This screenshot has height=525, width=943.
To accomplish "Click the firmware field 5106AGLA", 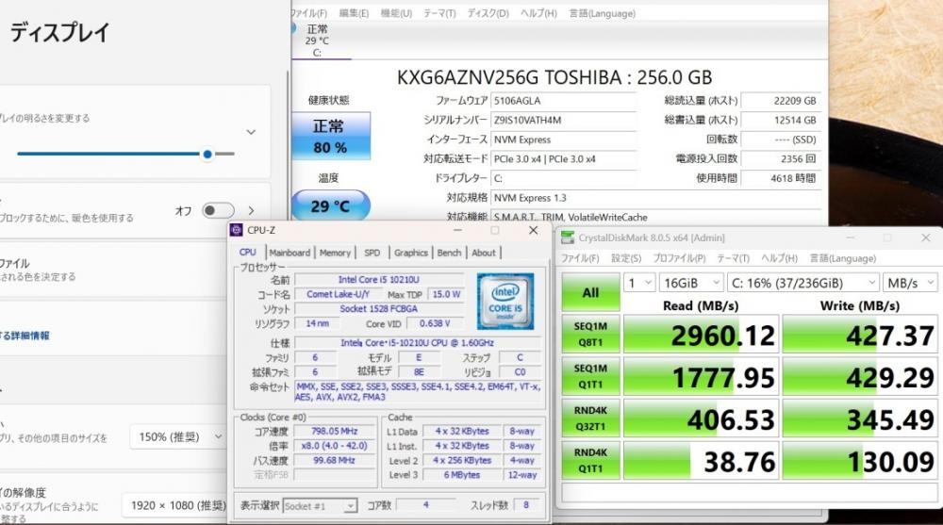I will 564,101.
